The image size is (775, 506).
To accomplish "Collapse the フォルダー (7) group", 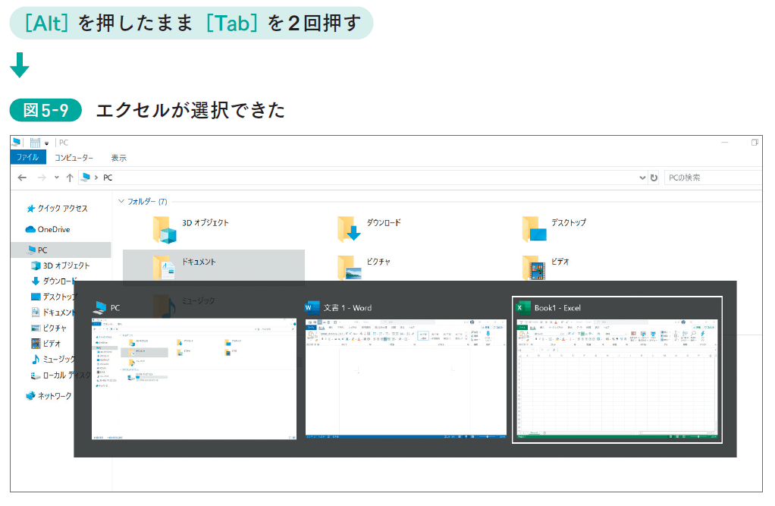I will [121, 201].
